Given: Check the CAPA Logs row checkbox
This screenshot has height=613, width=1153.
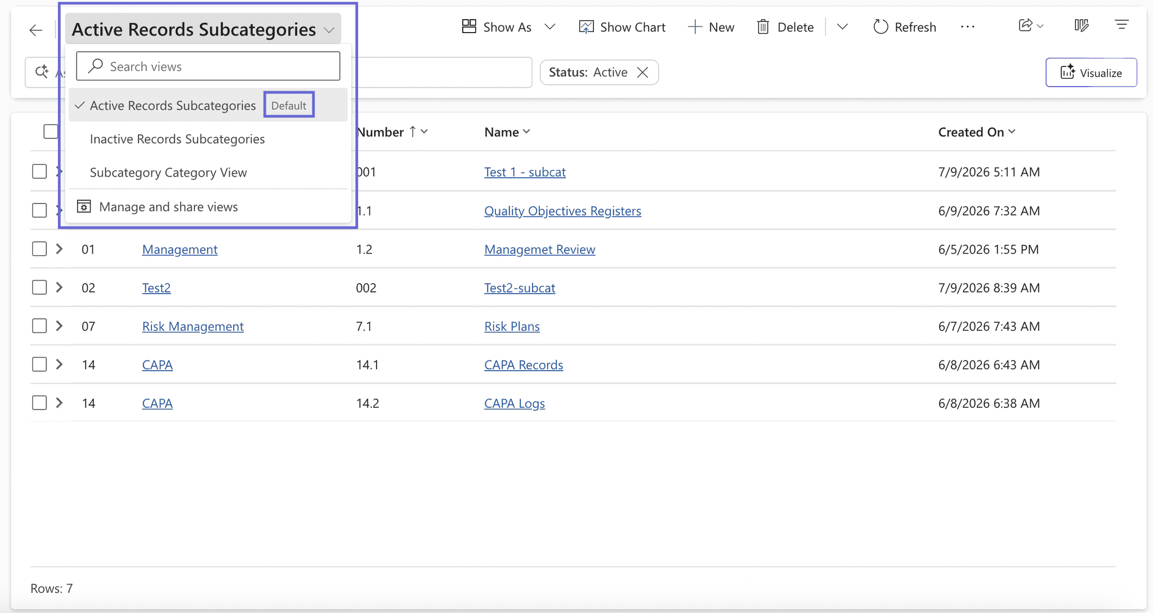Looking at the screenshot, I should [39, 403].
